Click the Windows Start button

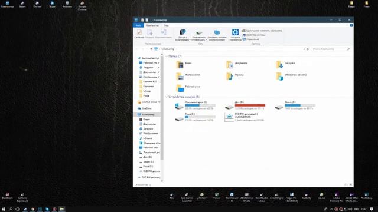[x=4, y=209]
